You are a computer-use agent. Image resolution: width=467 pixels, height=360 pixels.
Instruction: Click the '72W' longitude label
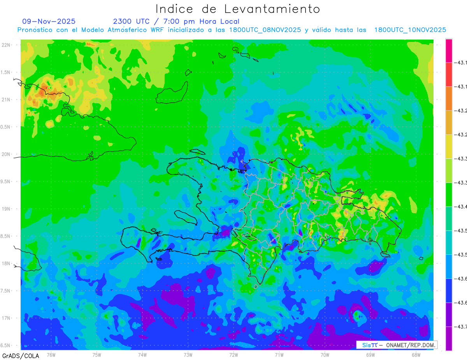click(x=233, y=355)
